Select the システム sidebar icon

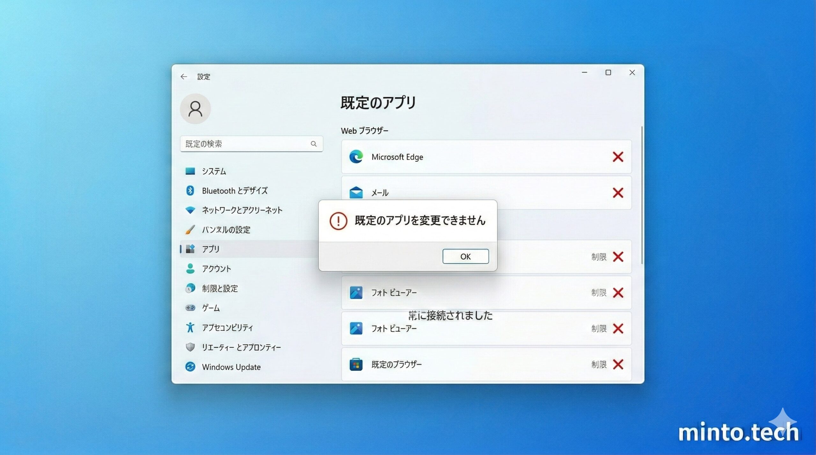coord(190,171)
